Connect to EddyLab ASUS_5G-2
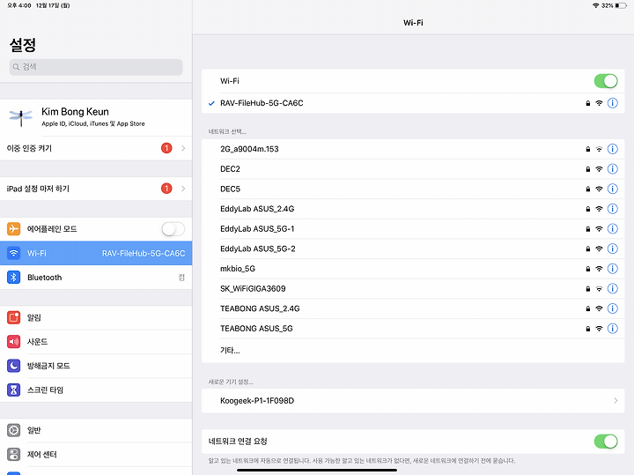The width and height of the screenshot is (634, 475). (x=413, y=249)
